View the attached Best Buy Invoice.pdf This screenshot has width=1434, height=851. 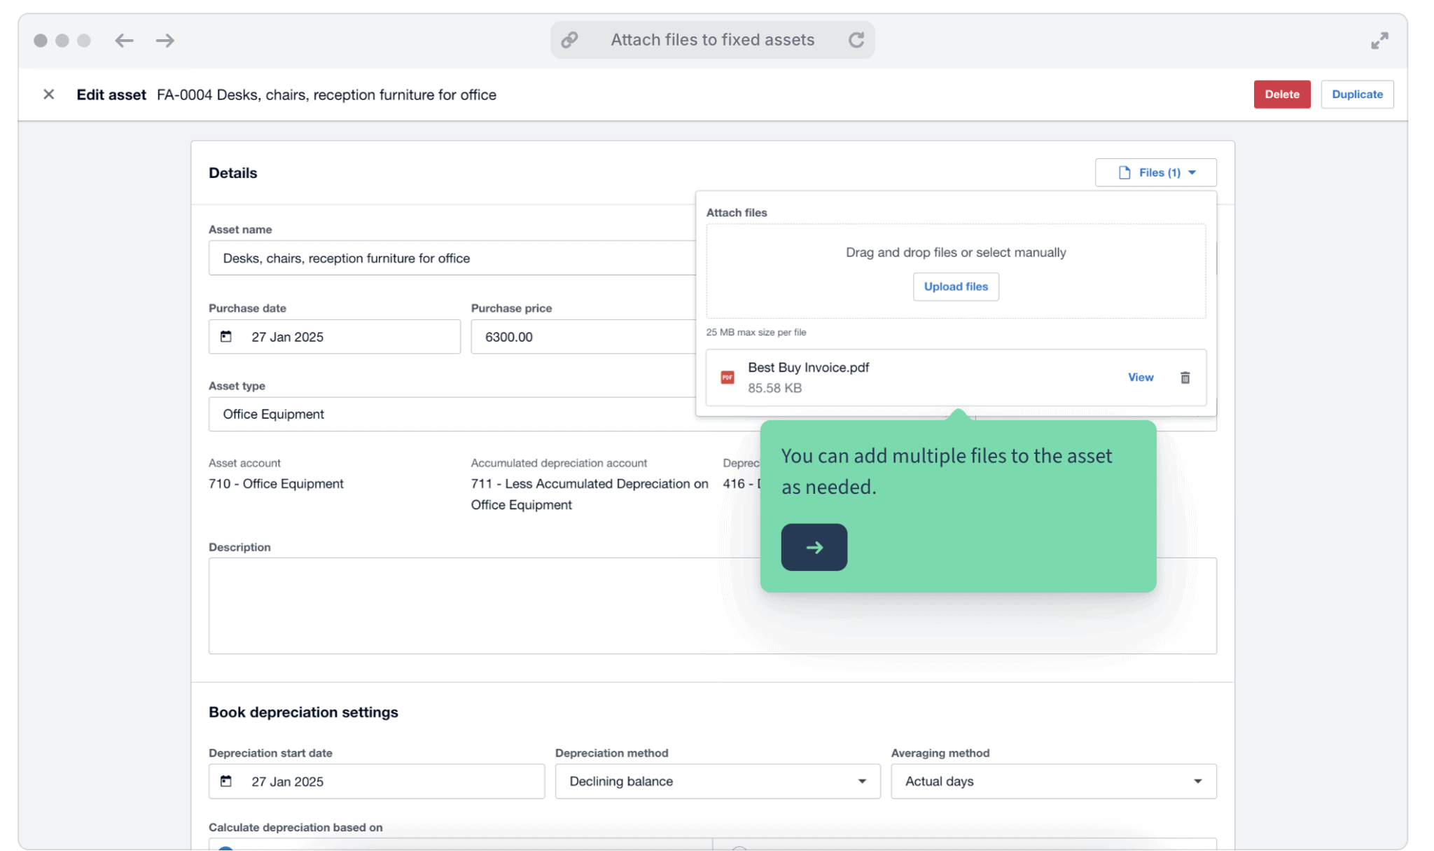point(1141,378)
